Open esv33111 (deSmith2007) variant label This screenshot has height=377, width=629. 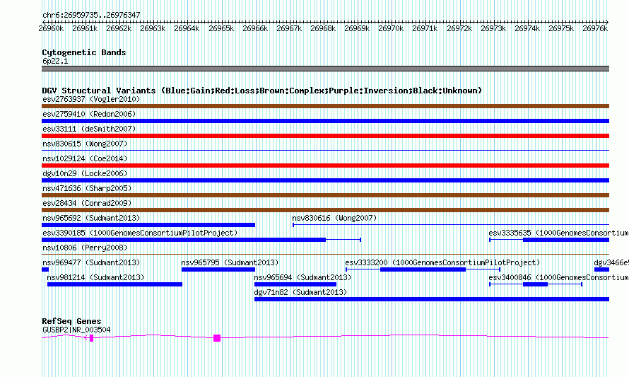coord(89,129)
